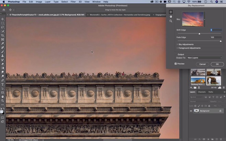Screen dimensions: 226x141
Task: Click the Cancel button
Action: point(202,64)
